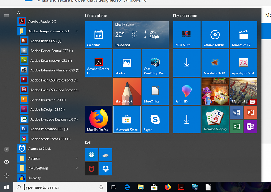Open the Dropbox tile
This screenshot has width=271, height=192.
(106, 169)
